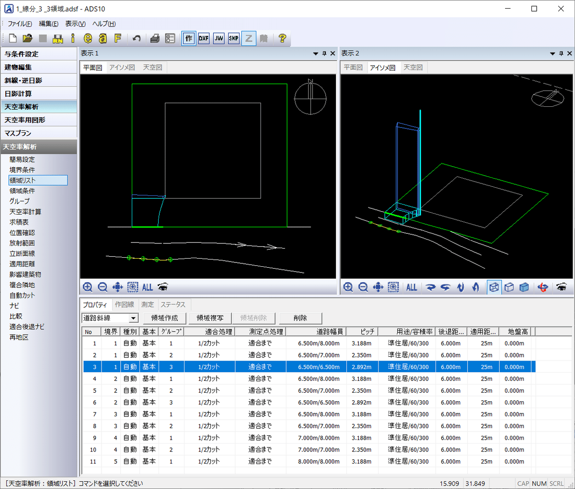Expand the 日影計算 sidebar section

38,93
